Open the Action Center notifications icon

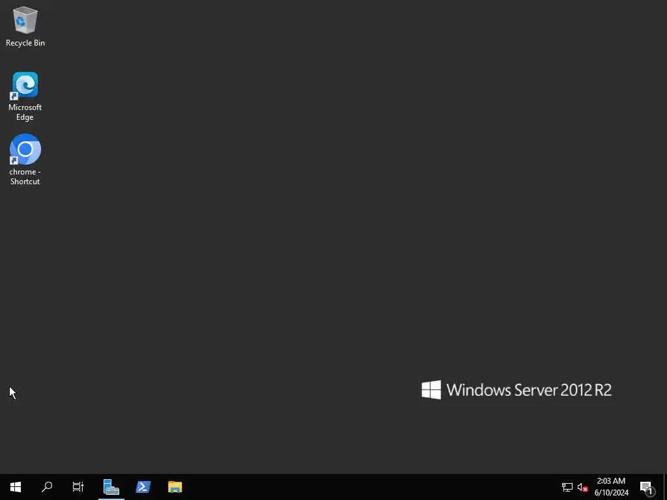[x=647, y=487]
